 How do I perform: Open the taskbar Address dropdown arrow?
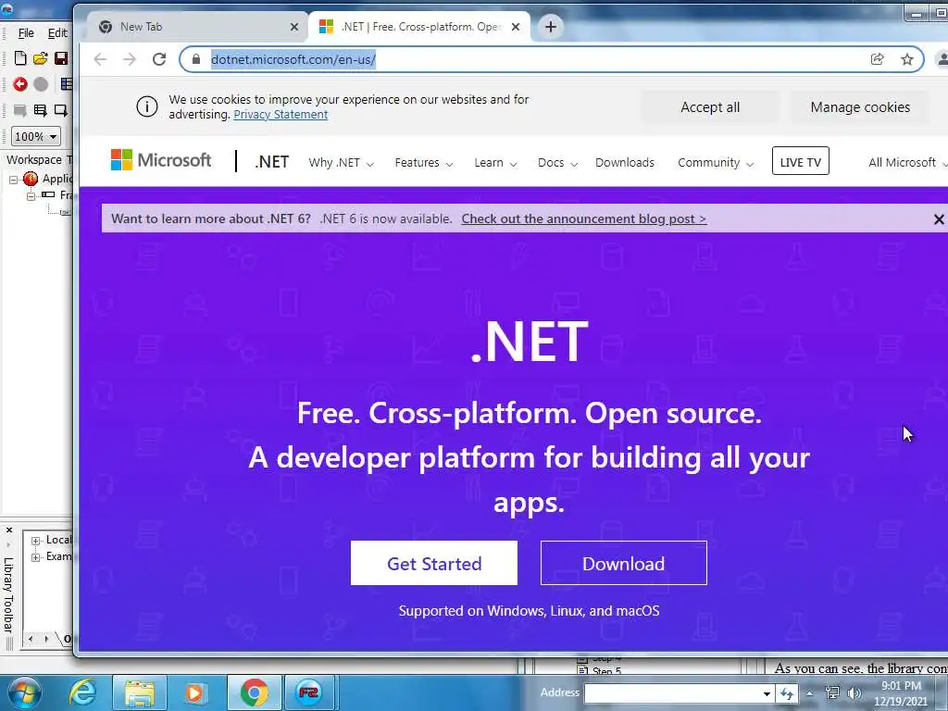click(767, 693)
